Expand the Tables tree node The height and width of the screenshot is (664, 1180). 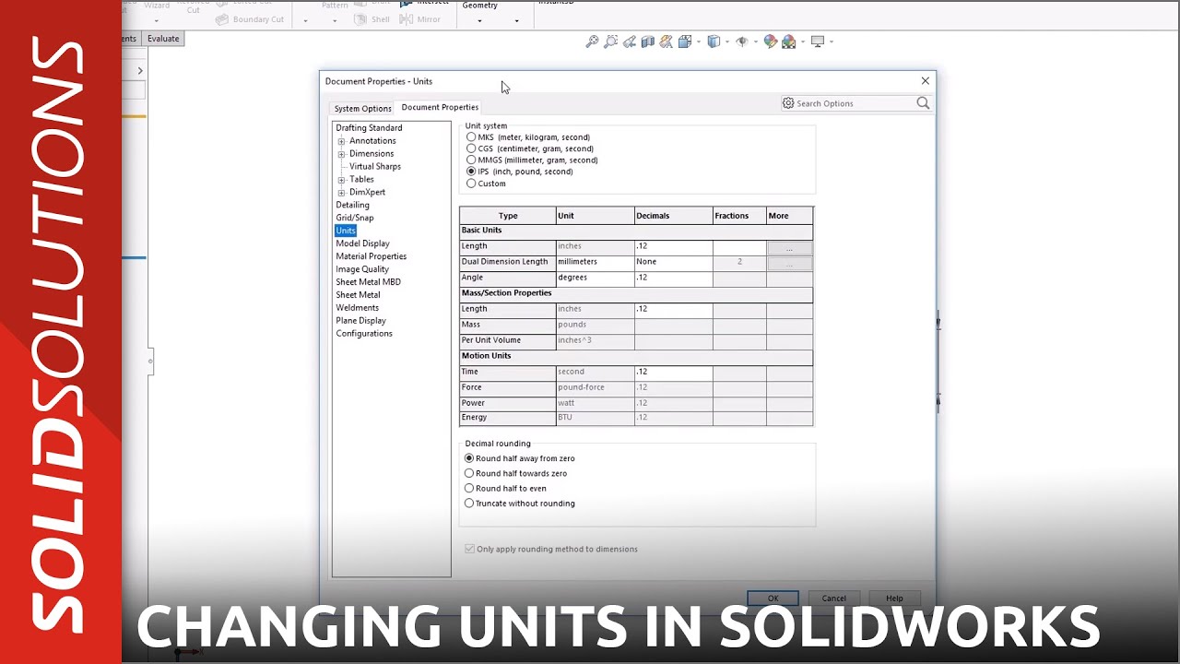pyautogui.click(x=341, y=180)
